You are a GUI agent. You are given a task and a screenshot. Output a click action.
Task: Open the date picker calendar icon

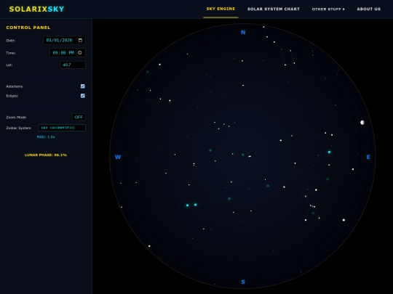click(80, 40)
